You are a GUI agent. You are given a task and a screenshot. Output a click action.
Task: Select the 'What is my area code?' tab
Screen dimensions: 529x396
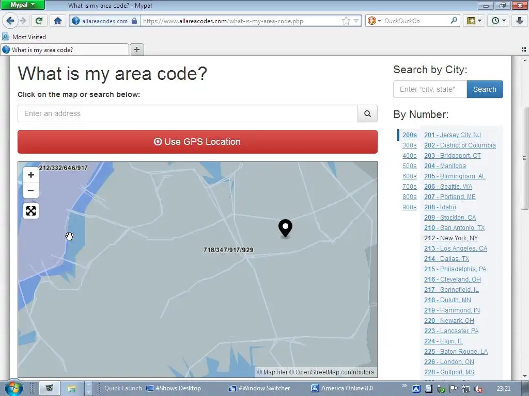[65, 50]
